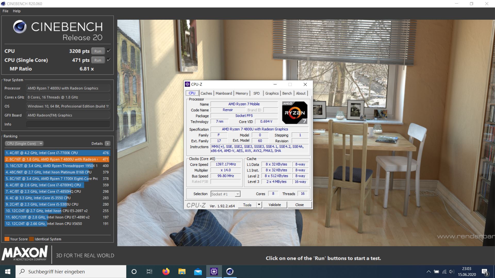Expand the ranking Details arrow
The width and height of the screenshot is (495, 278).
tap(108, 144)
